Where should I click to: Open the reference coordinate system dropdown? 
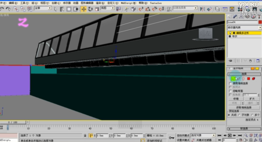(x=113, y=8)
